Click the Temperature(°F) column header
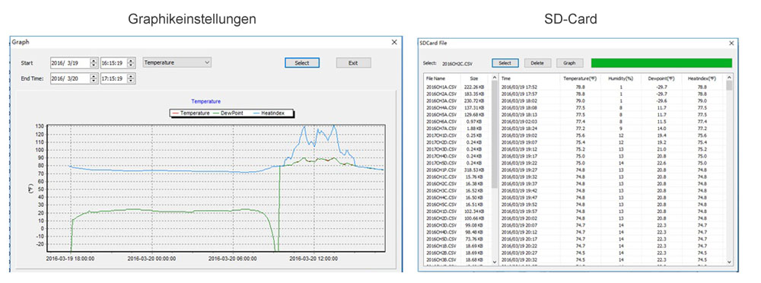Image resolution: width=761 pixels, height=283 pixels. pyautogui.click(x=579, y=78)
